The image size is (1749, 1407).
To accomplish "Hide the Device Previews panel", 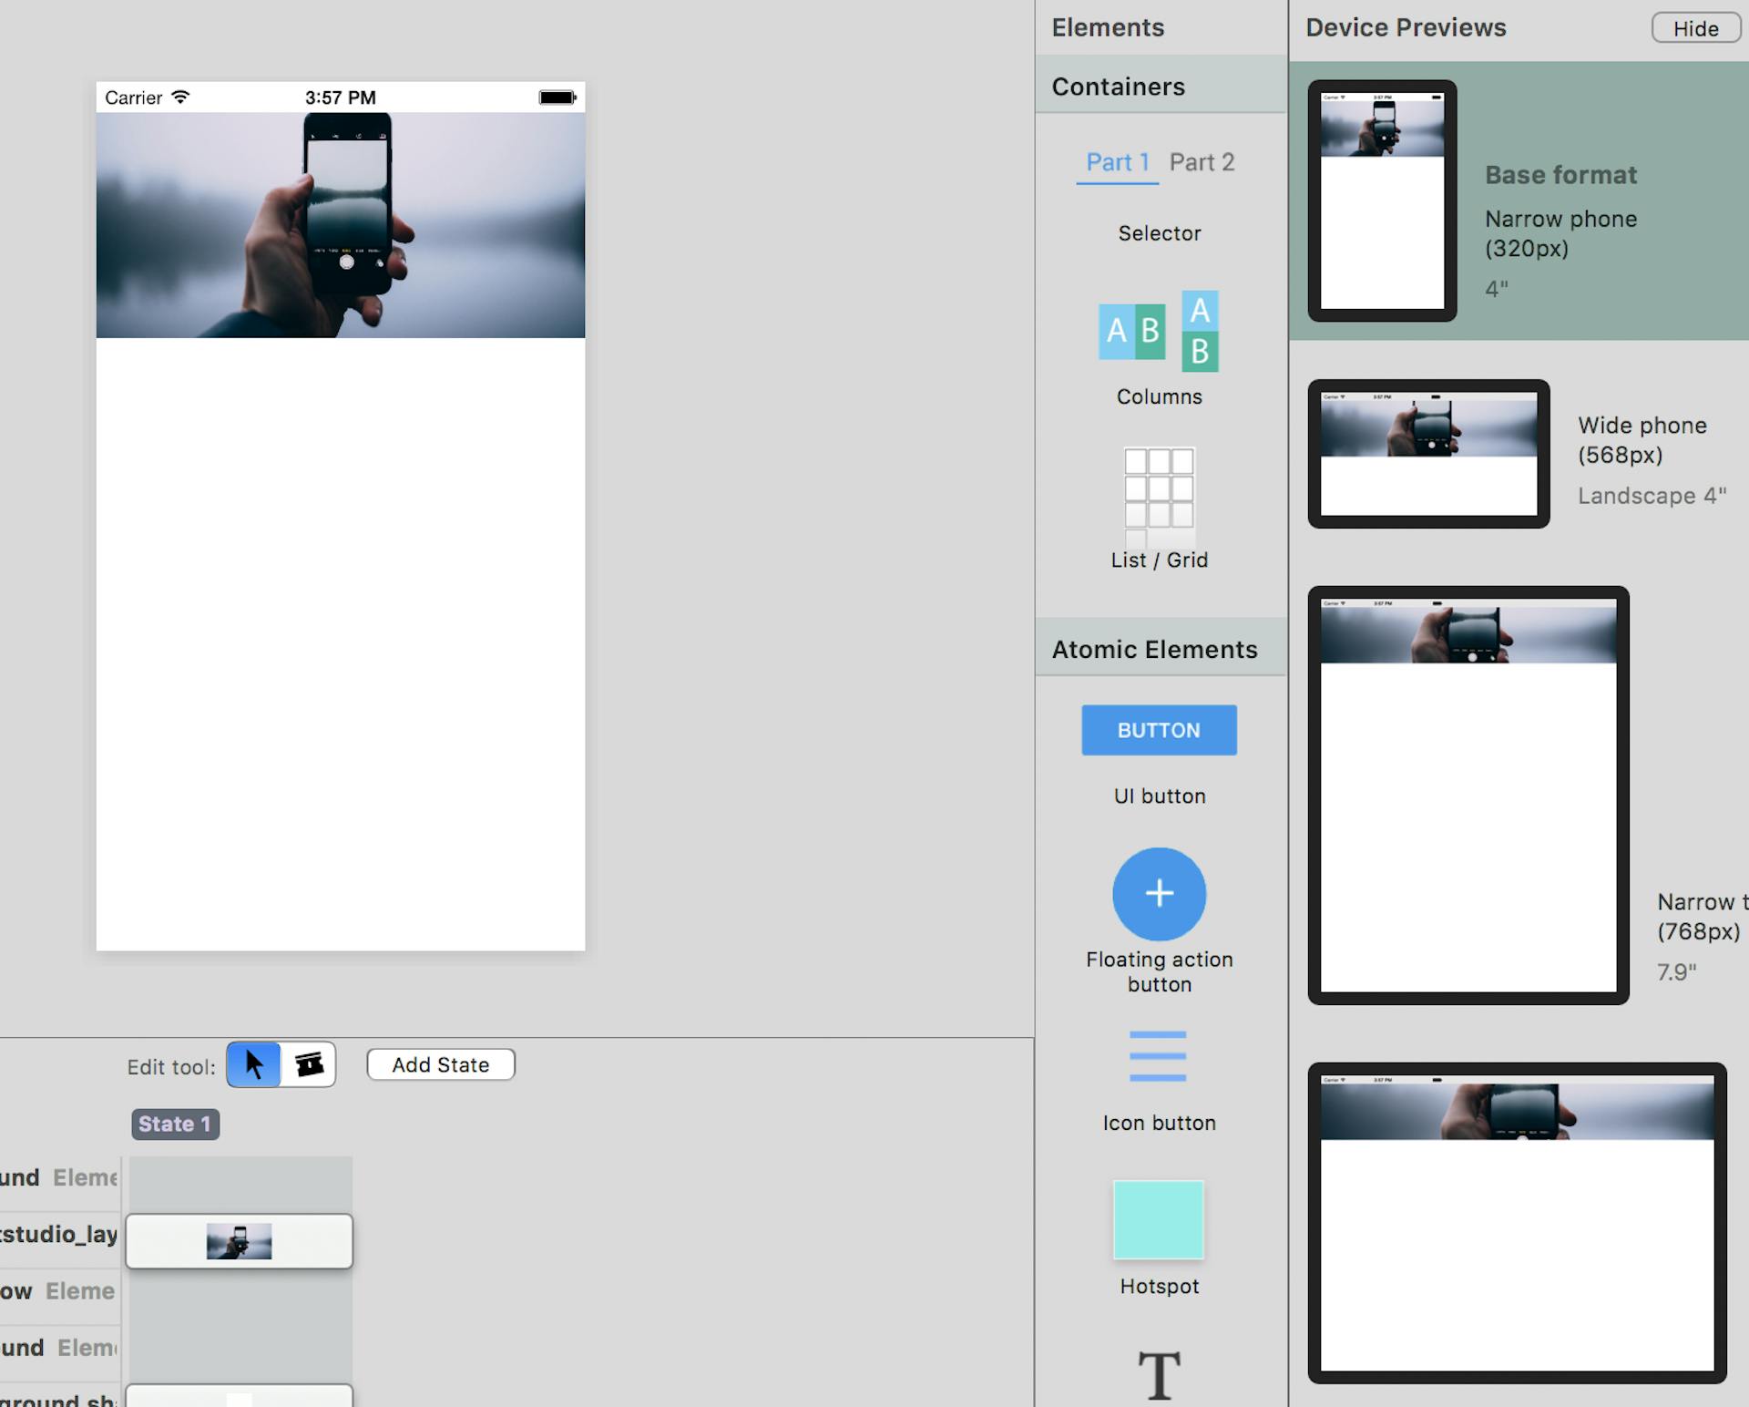I will [x=1695, y=27].
